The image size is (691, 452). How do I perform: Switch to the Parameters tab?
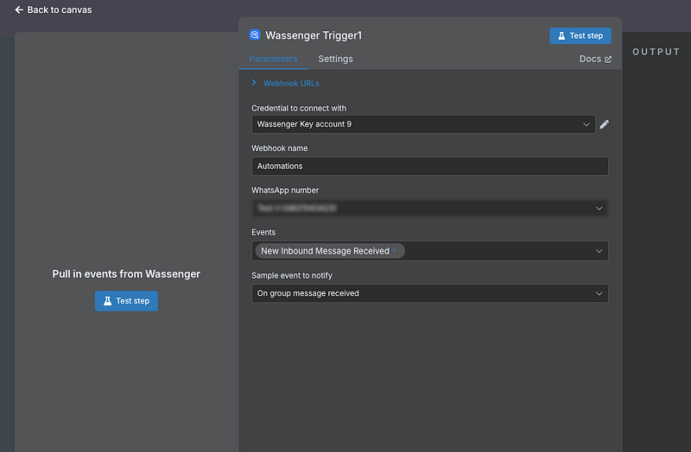coord(273,59)
